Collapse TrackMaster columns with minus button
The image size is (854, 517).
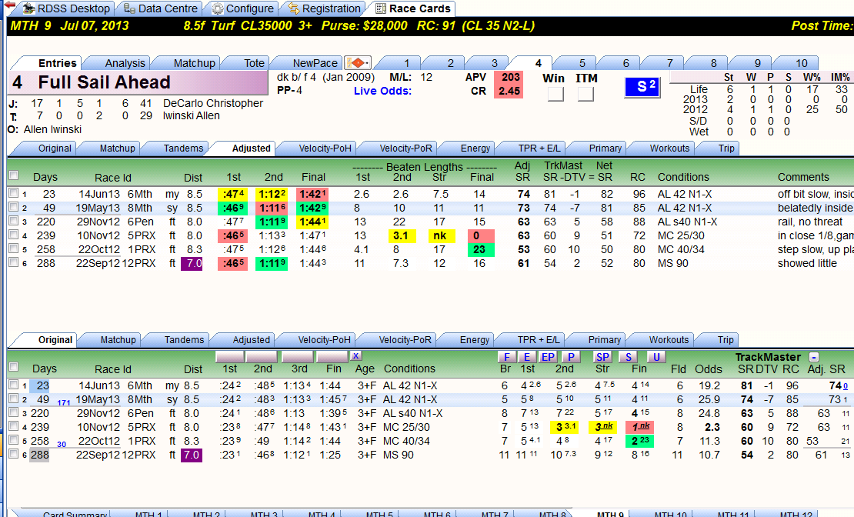click(814, 358)
